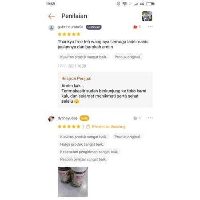Tap galerinaurabella's profile avatar
Screen dimensions: 200x200
coord(52,28)
